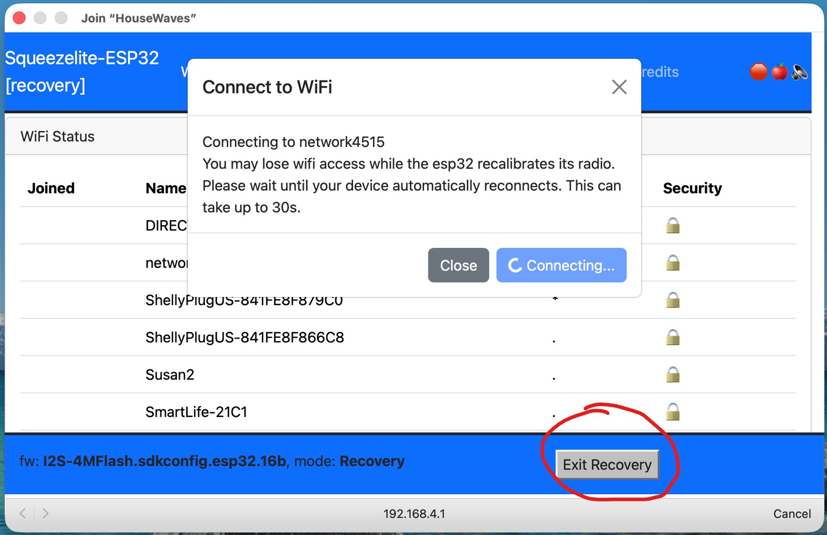Click Cancel in the bottom bar

click(791, 513)
